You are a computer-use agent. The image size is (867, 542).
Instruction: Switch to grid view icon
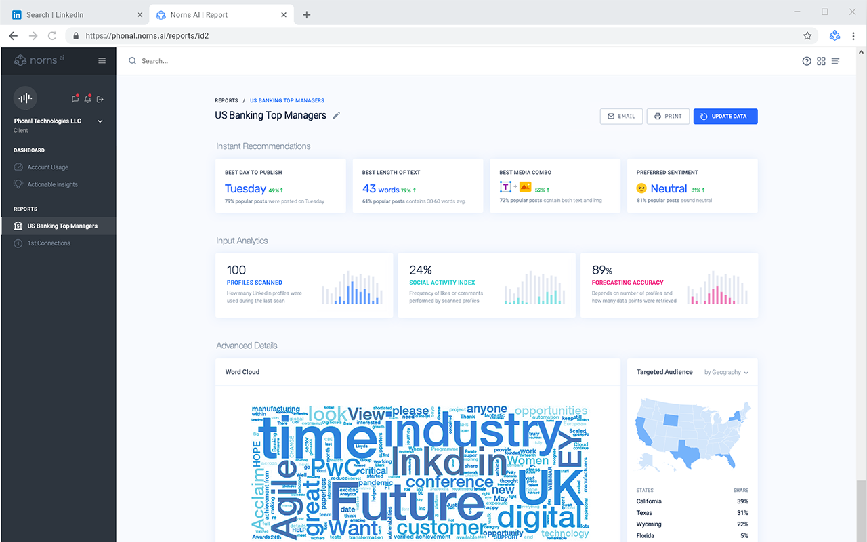coord(821,61)
